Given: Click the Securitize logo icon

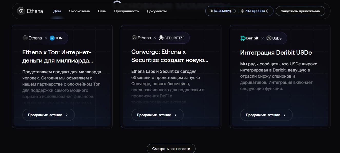Looking at the screenshot, I should click(x=161, y=38).
